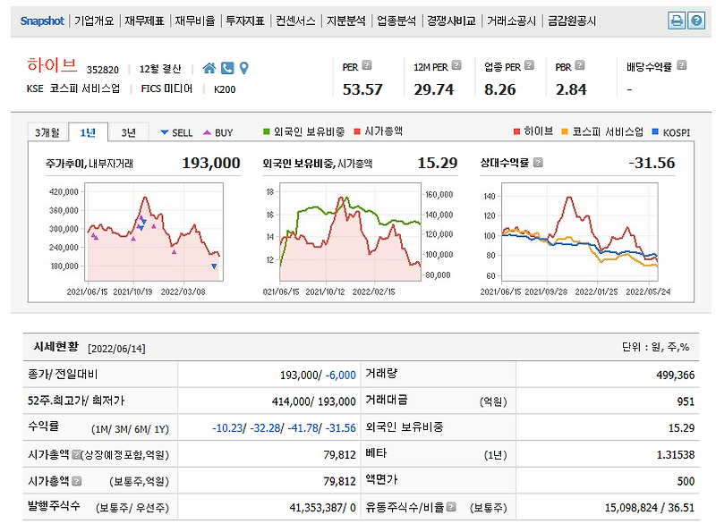The width and height of the screenshot is (716, 532).
Task: Click the stock code 352820
Action: click(103, 70)
